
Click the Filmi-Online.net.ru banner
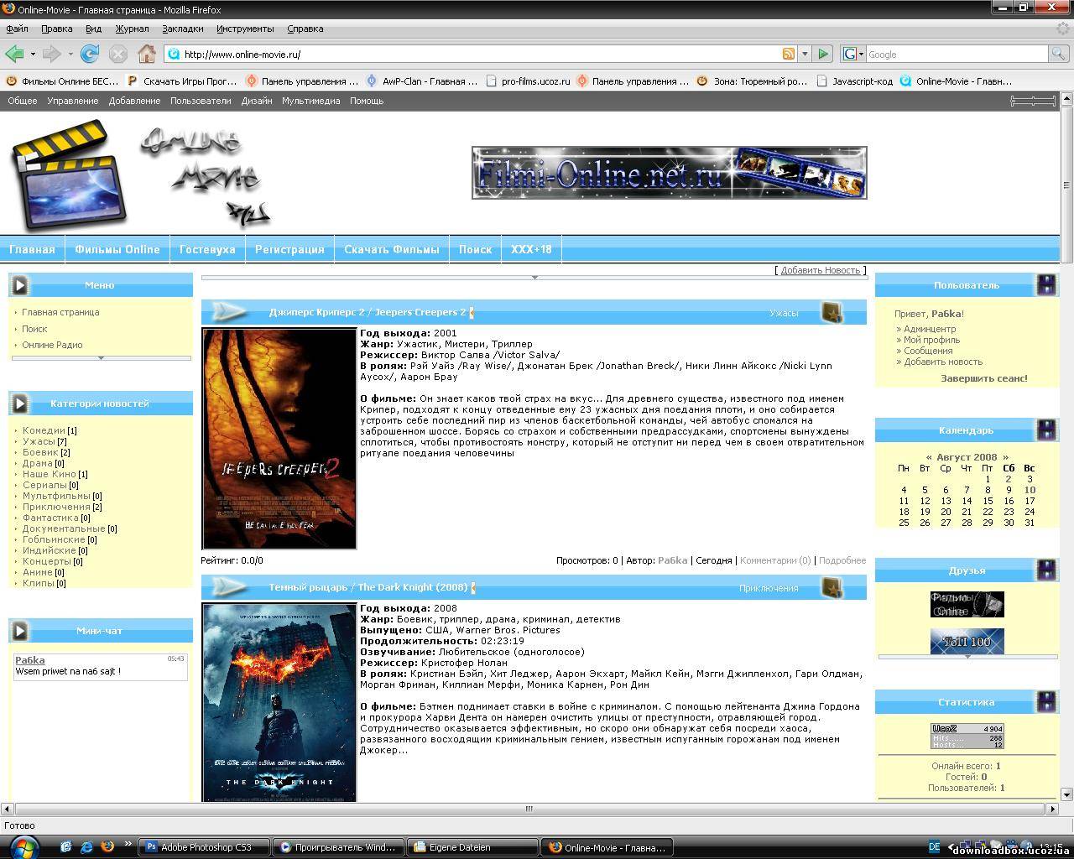click(x=669, y=173)
